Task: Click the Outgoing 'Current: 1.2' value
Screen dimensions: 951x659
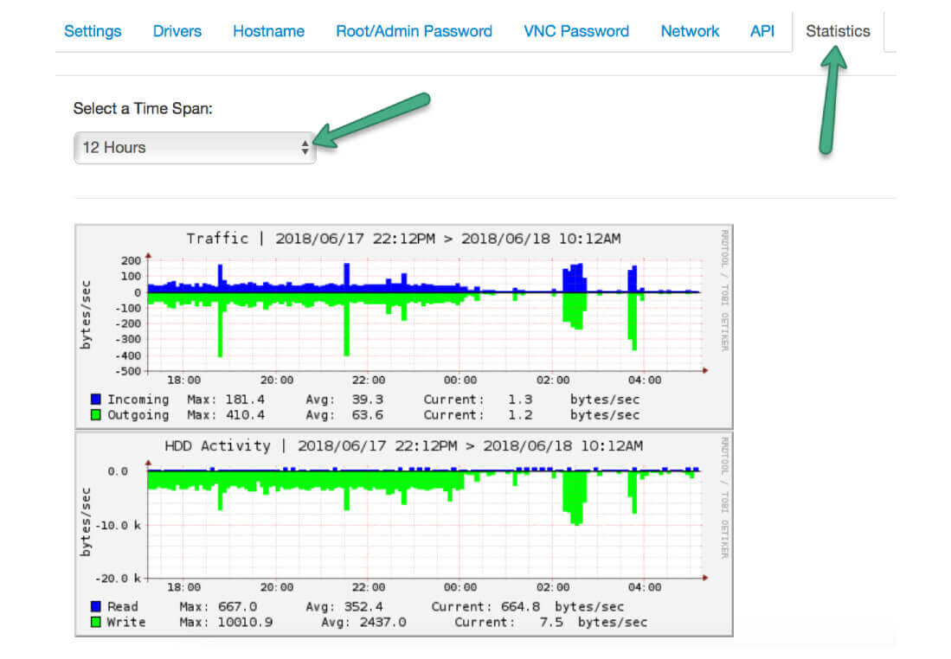Action: tap(478, 415)
